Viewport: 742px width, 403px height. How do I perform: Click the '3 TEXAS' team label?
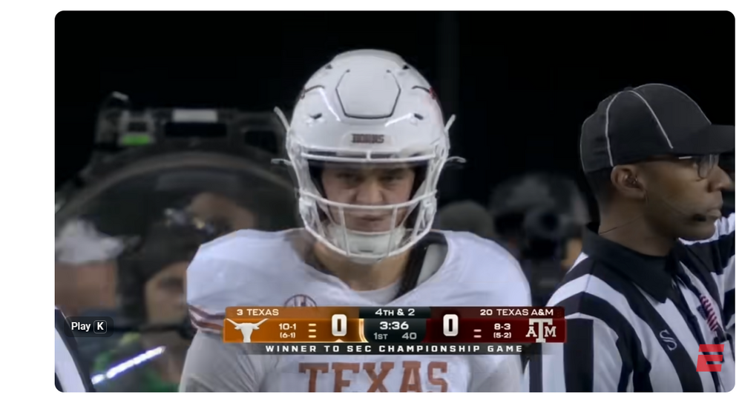pos(257,312)
